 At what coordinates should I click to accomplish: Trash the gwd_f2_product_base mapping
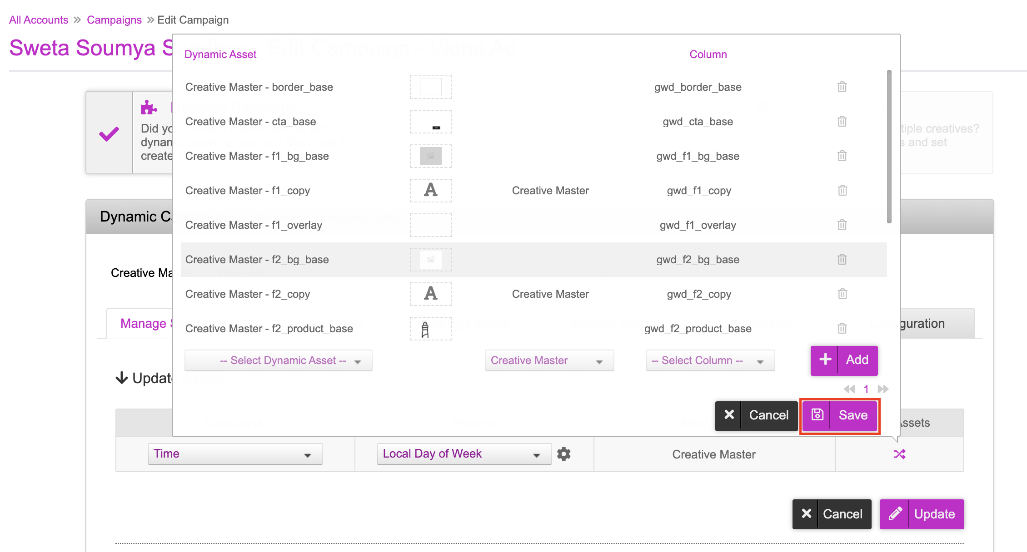842,328
